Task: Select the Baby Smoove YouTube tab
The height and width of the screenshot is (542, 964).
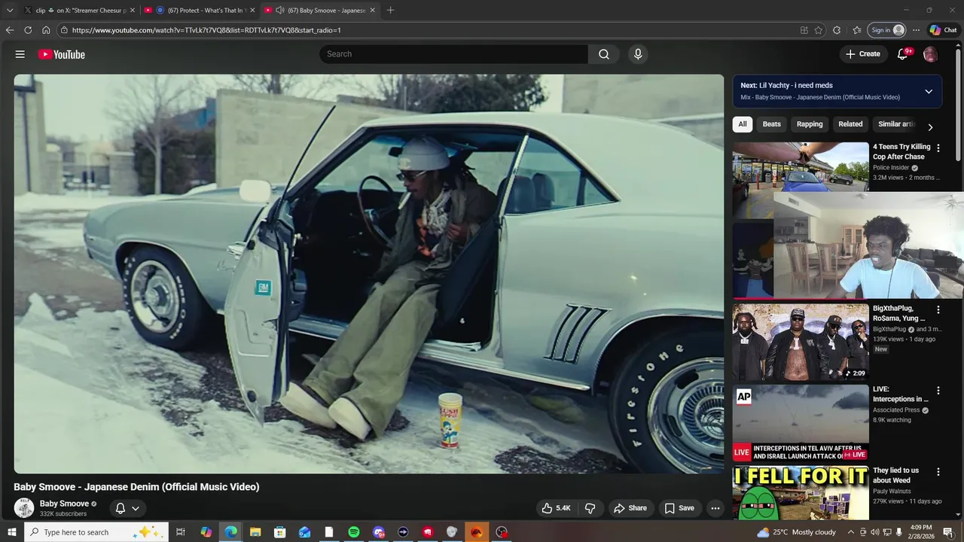Action: [x=319, y=11]
